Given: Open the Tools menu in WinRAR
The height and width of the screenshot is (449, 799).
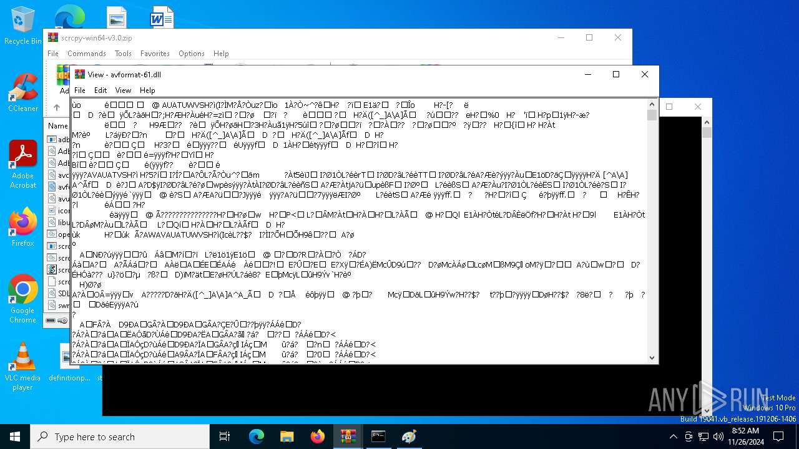Looking at the screenshot, I should pyautogui.click(x=123, y=54).
